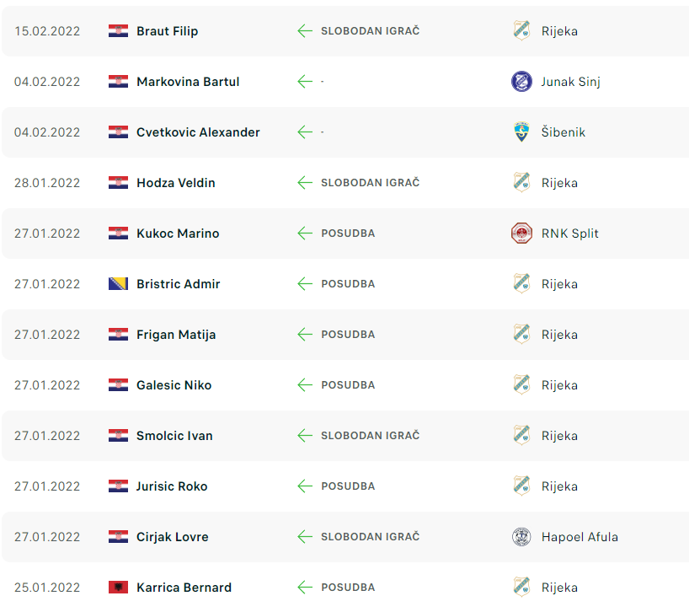Click Smolcic Ivan player name

(174, 436)
